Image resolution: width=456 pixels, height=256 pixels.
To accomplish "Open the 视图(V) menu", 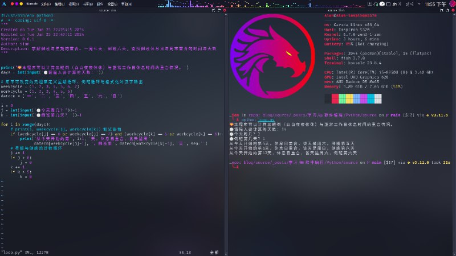I will point(74,4).
